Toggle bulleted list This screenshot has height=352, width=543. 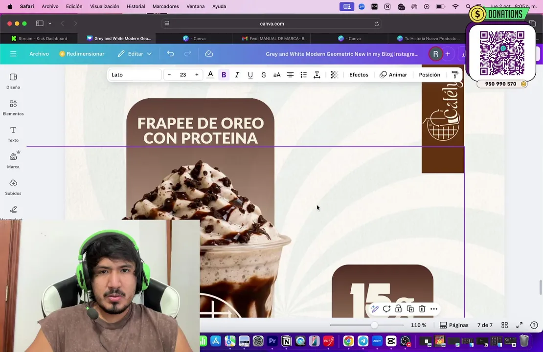point(303,75)
